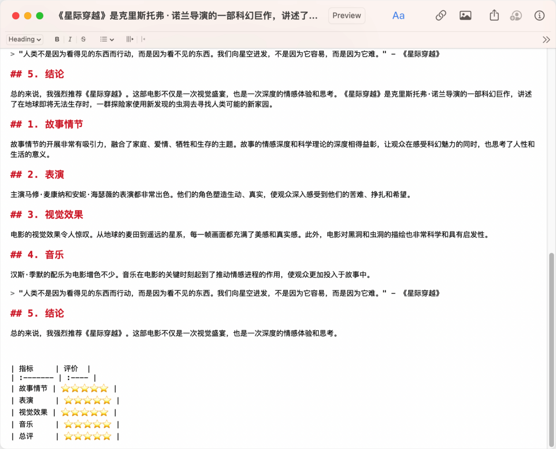Insert an image using picture icon
This screenshot has width=556, height=449.
[465, 15]
